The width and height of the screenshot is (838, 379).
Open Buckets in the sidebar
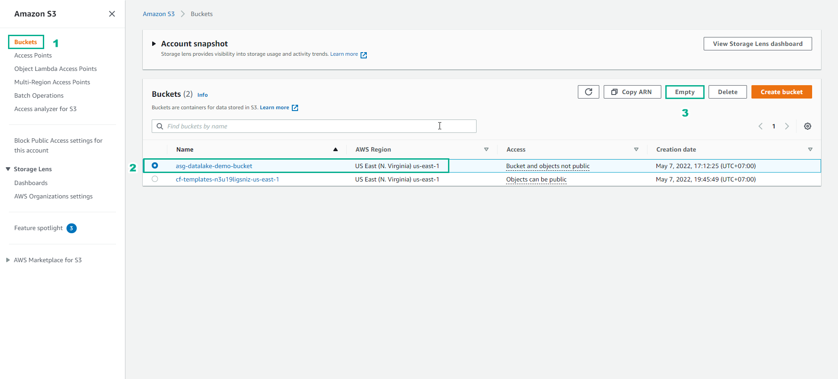click(25, 42)
